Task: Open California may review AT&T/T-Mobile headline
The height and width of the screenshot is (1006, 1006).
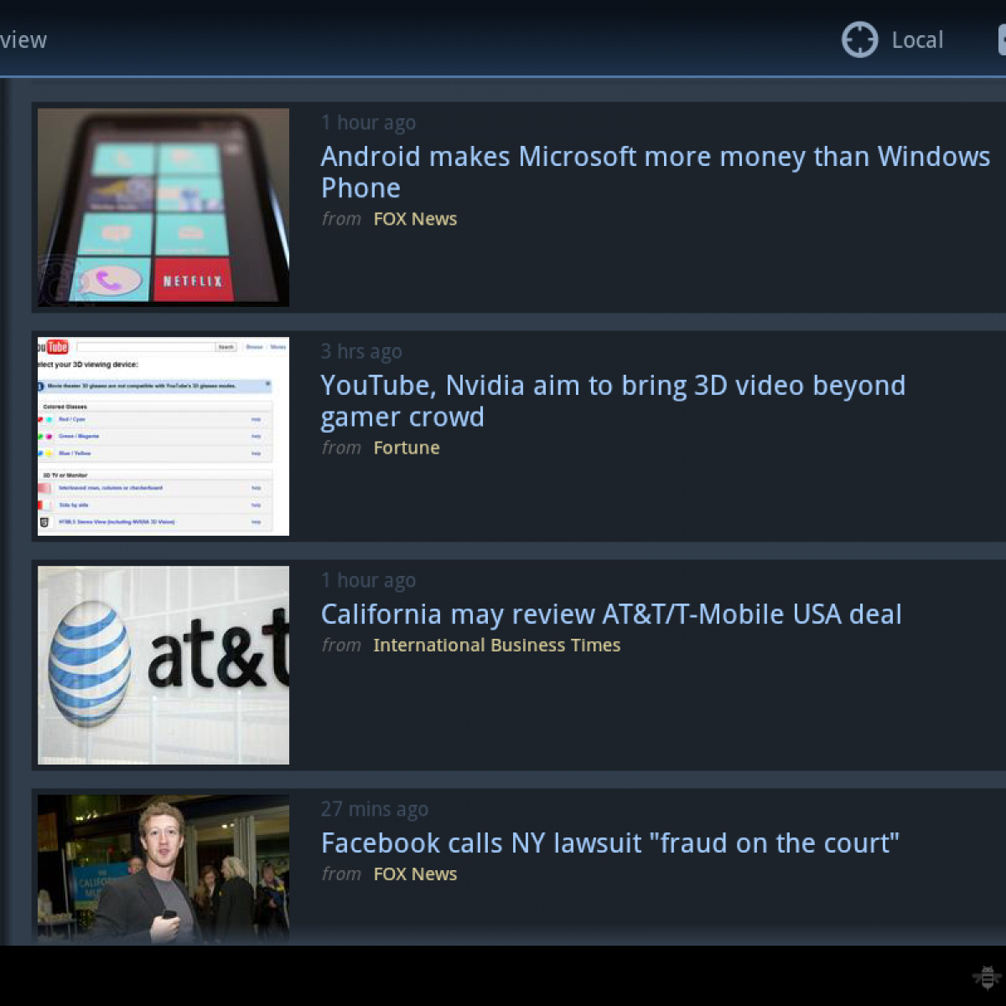Action: (x=611, y=614)
